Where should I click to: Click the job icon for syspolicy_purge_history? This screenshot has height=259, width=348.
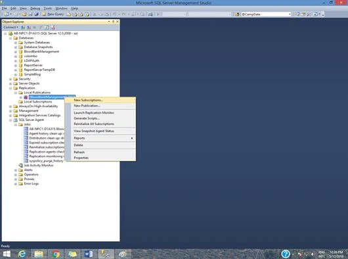26,161
